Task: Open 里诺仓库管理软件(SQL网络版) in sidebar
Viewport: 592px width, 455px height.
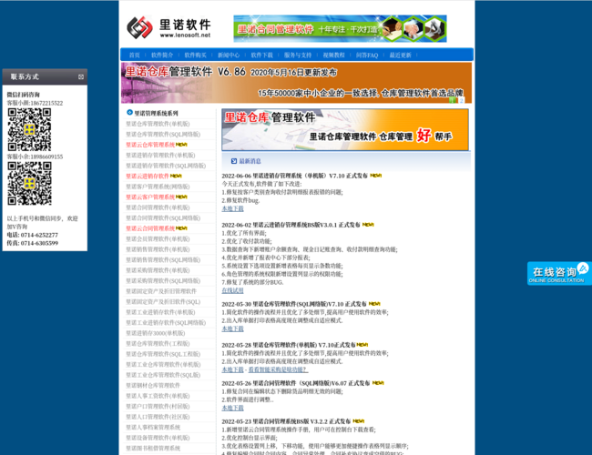Action: point(163,135)
